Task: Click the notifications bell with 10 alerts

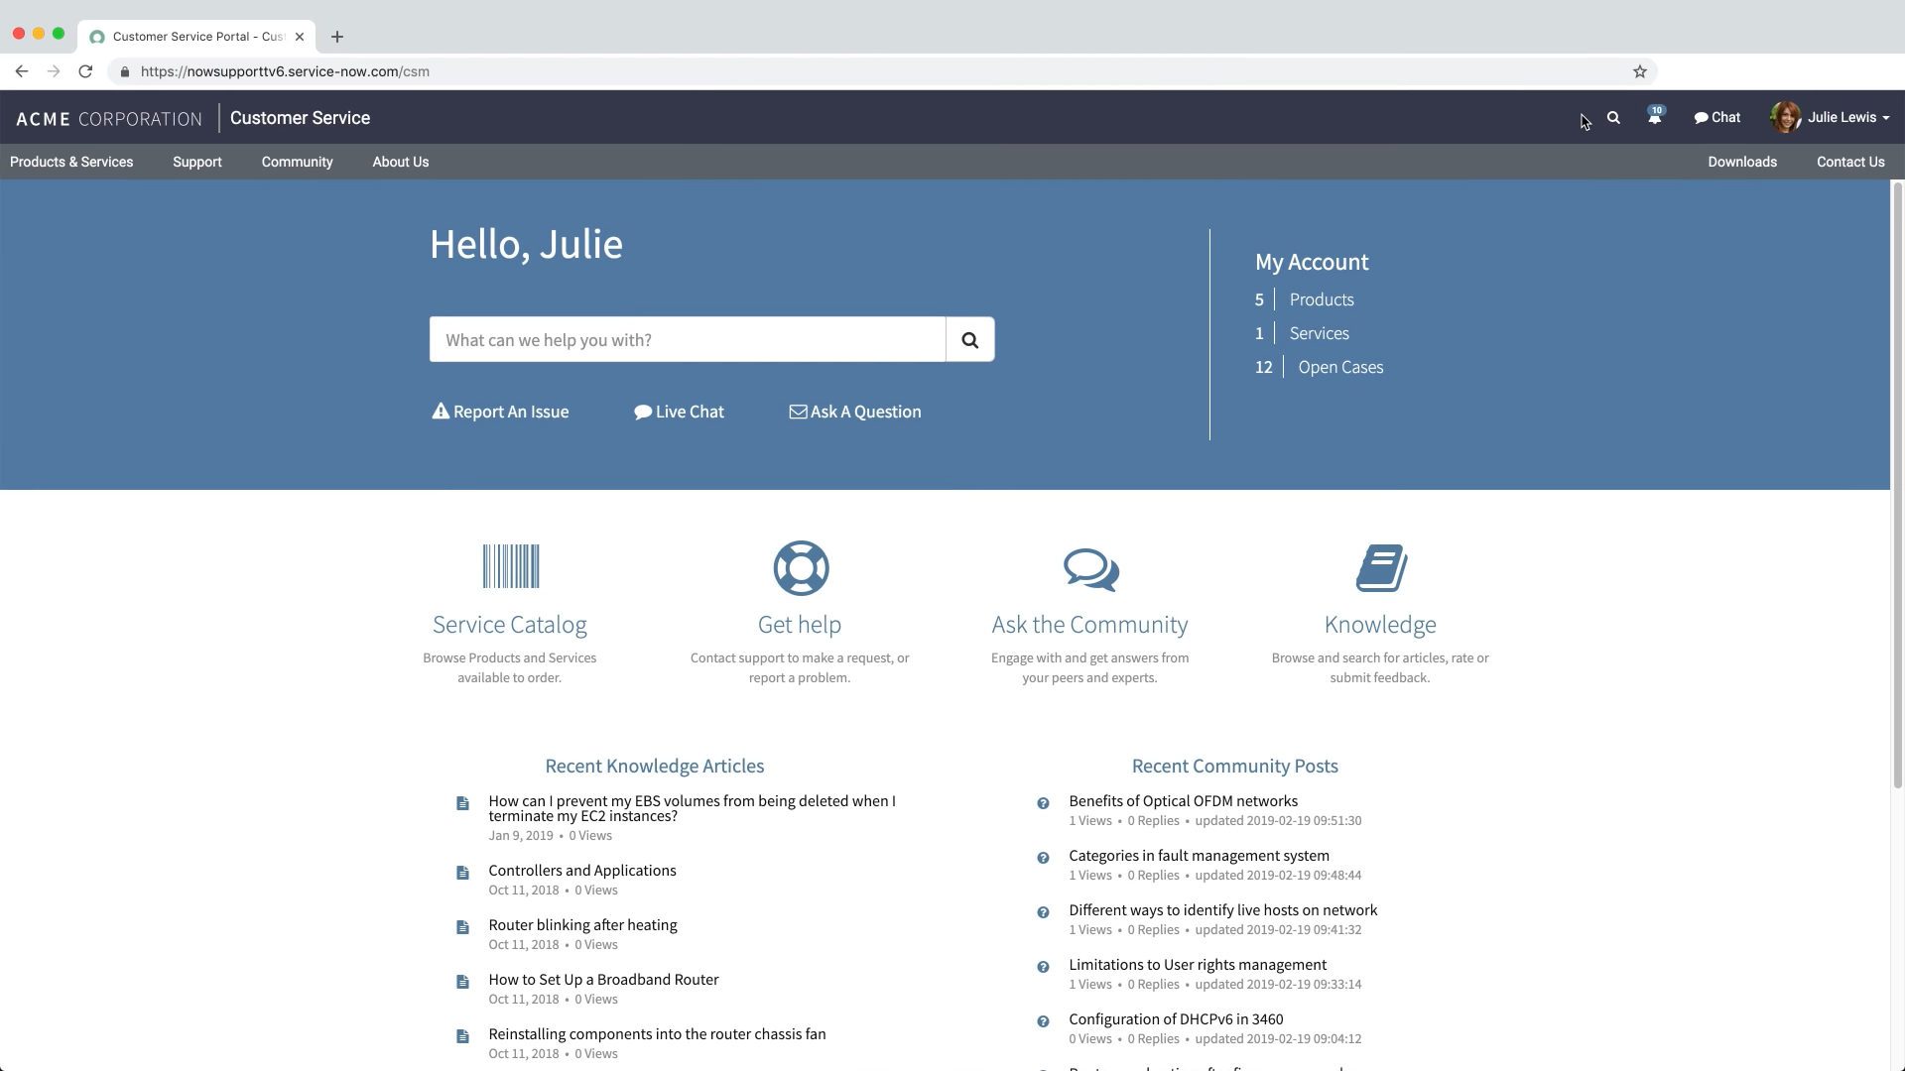Action: pyautogui.click(x=1654, y=117)
